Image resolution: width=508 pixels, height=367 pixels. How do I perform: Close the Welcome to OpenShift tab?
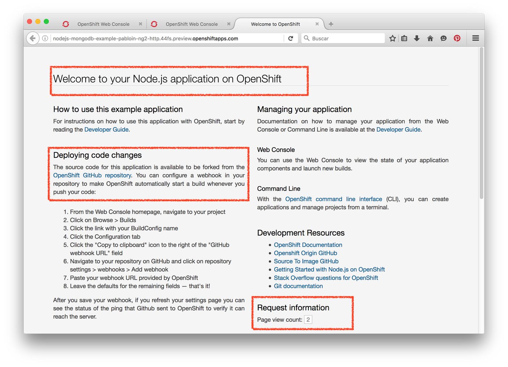coord(317,24)
